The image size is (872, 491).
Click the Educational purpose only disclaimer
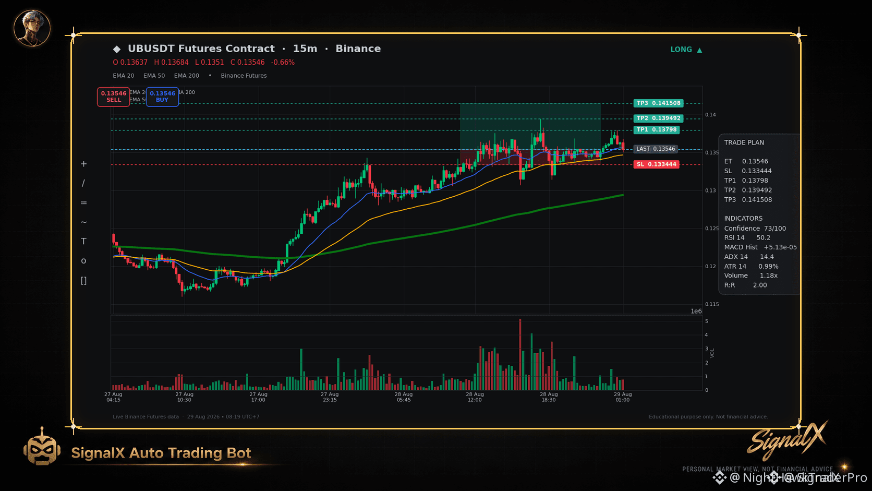click(708, 417)
